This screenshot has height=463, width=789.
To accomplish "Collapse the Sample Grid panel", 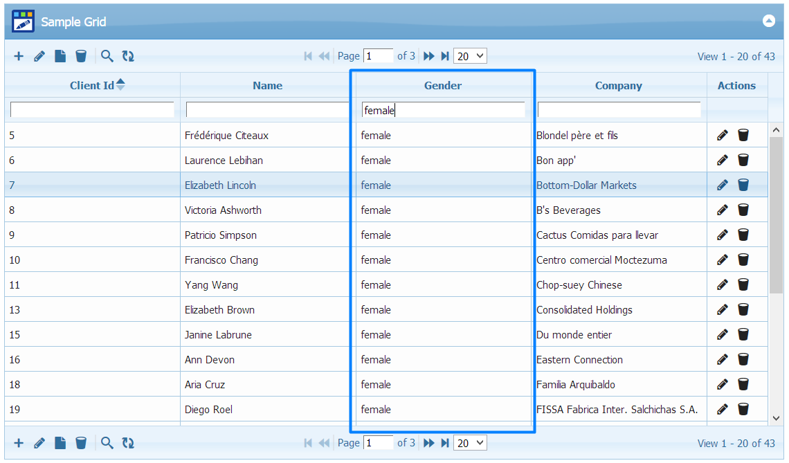I will 769,21.
